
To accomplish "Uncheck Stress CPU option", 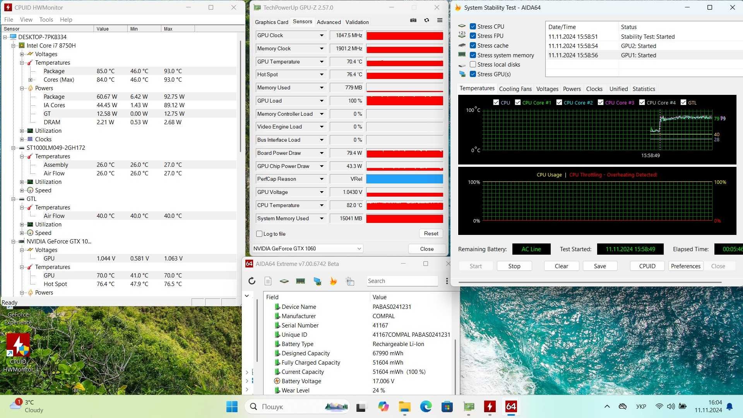I will coord(473,26).
